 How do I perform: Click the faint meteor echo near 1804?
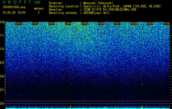tap(71, 84)
